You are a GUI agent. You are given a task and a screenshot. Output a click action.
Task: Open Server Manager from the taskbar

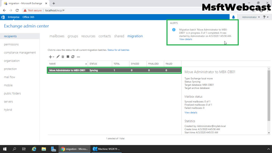[x=53, y=149]
